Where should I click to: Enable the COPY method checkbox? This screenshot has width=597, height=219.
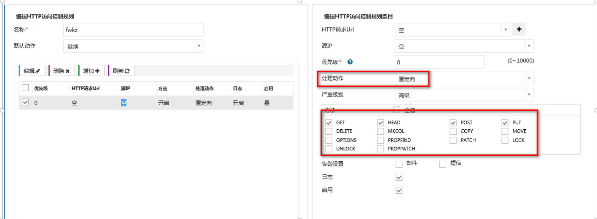point(453,131)
